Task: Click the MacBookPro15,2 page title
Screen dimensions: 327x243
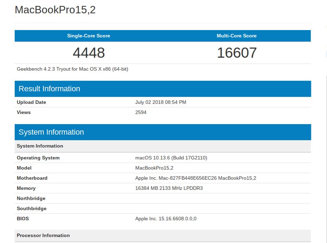Action: pyautogui.click(x=55, y=10)
